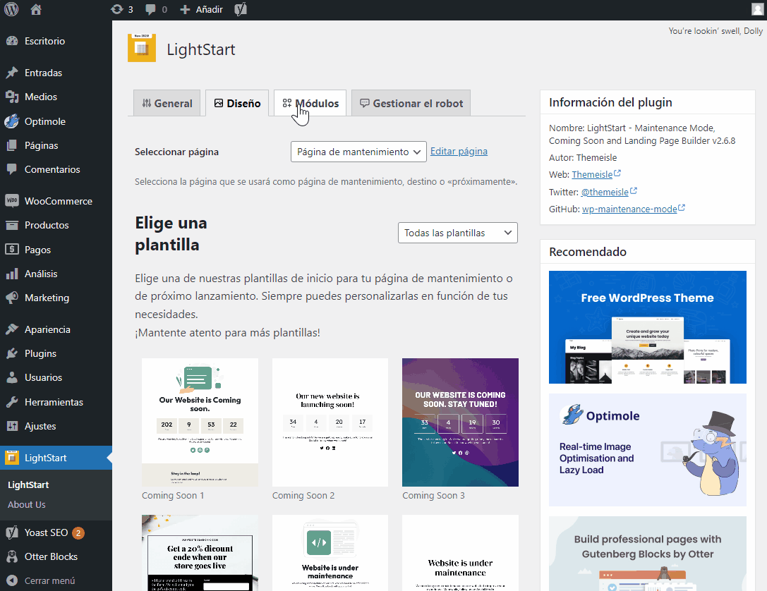Select the Coming Soon 1 template thumbnail
The height and width of the screenshot is (591, 767).
(200, 422)
